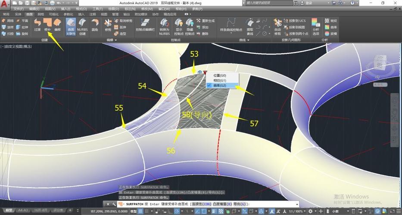Switch to the Solid (实体) ribbon tab
The image size is (402, 215).
(x=18, y=14)
